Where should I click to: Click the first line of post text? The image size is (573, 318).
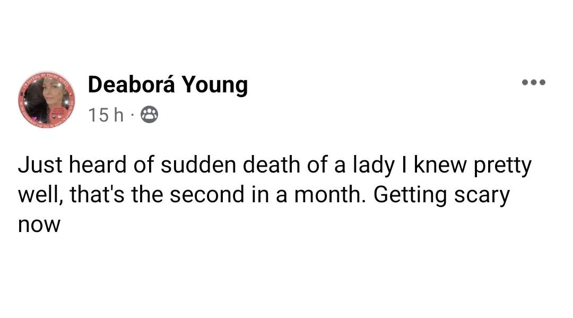click(x=274, y=166)
